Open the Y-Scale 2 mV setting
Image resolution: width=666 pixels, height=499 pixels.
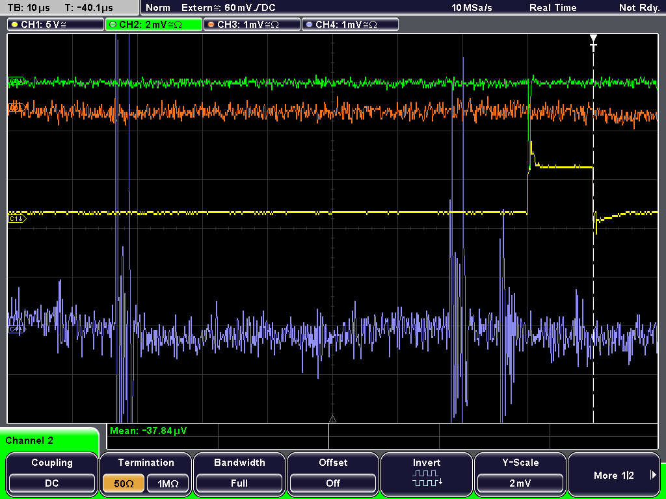[520, 475]
